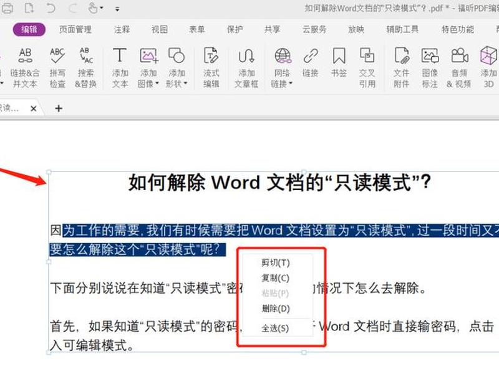The height and width of the screenshot is (374, 499).
Task: Click the new document icon in quick access bar
Action: coord(29,8)
